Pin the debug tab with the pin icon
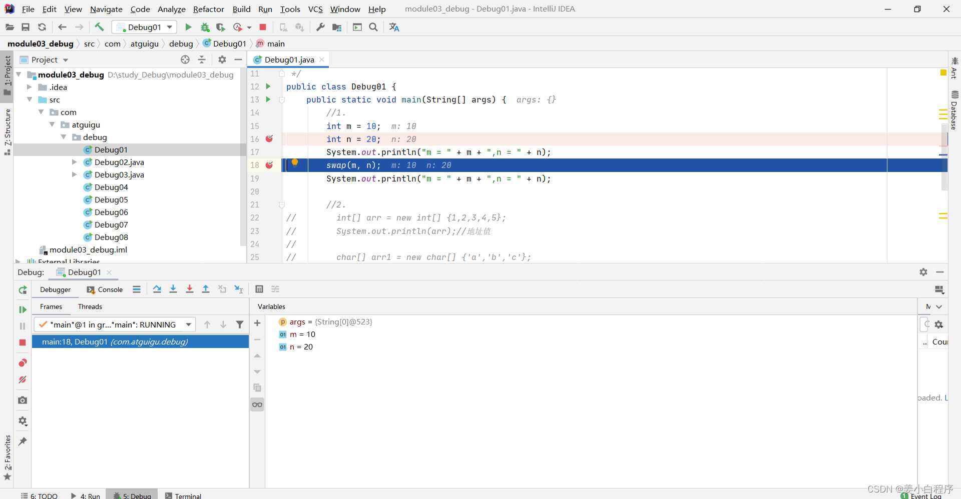Screen dimensions: 961x499 23,441
